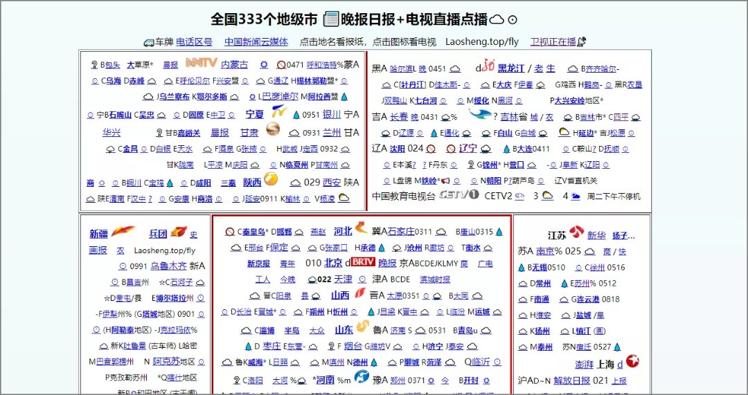Open the 阿克苏 region link
748x395 pixels.
(x=167, y=362)
